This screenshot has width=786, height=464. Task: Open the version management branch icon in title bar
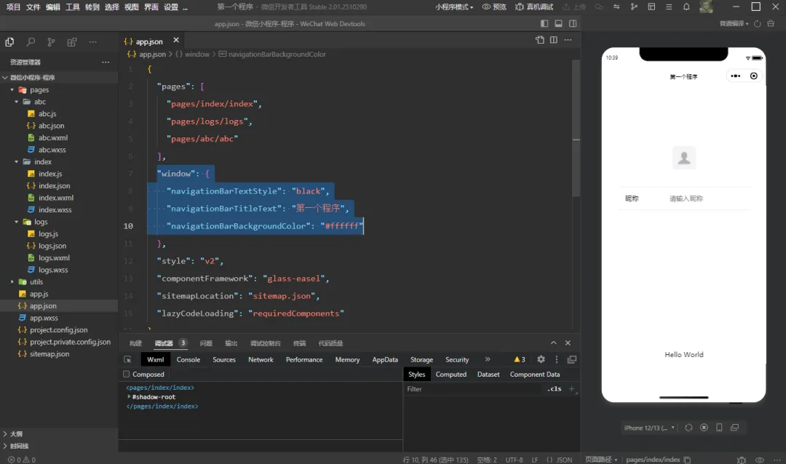(634, 7)
